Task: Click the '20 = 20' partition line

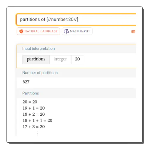Action: (x=30, y=102)
